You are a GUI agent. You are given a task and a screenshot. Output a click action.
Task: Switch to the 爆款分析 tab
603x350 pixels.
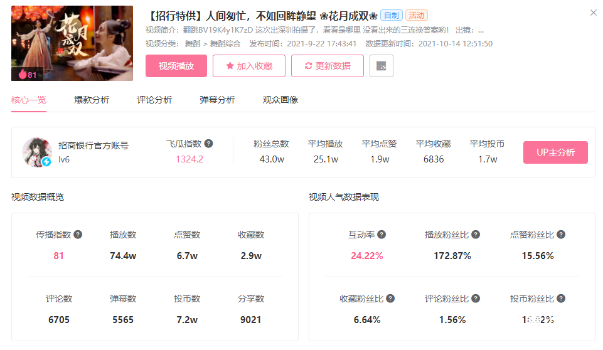92,100
